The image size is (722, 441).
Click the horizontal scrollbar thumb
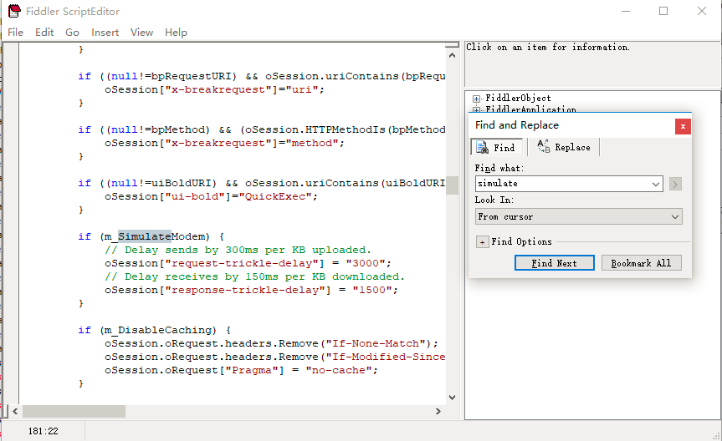tap(74, 411)
